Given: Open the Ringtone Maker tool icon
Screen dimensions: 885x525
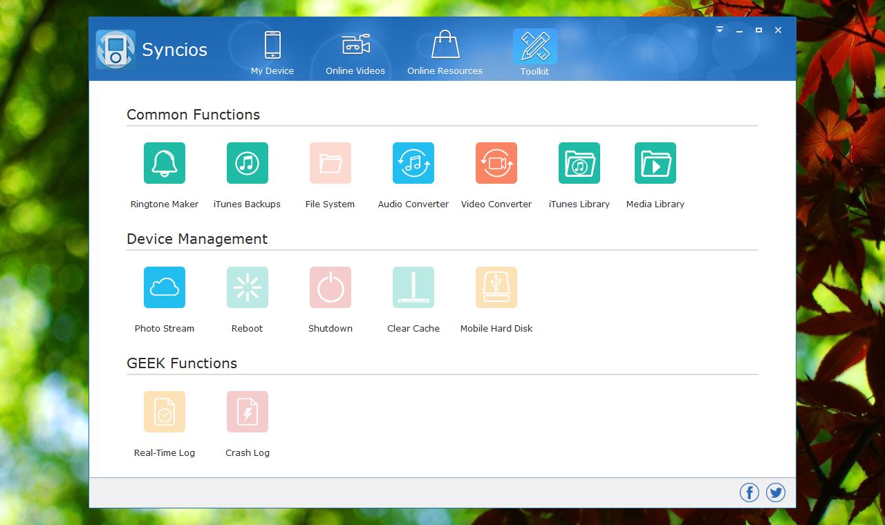Looking at the screenshot, I should pos(165,163).
